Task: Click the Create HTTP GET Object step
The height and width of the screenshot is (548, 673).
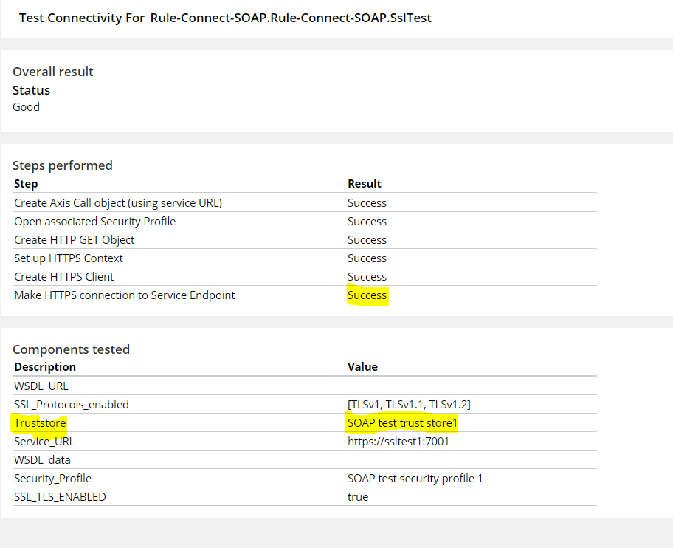Action: tap(75, 239)
